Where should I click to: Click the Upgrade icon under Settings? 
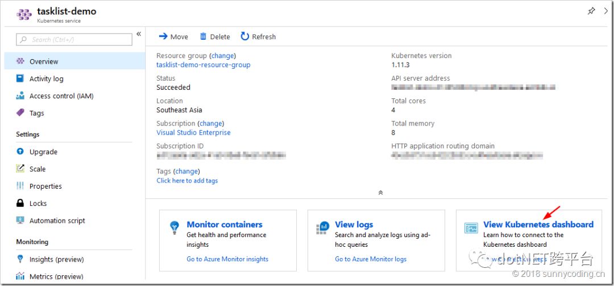point(20,152)
